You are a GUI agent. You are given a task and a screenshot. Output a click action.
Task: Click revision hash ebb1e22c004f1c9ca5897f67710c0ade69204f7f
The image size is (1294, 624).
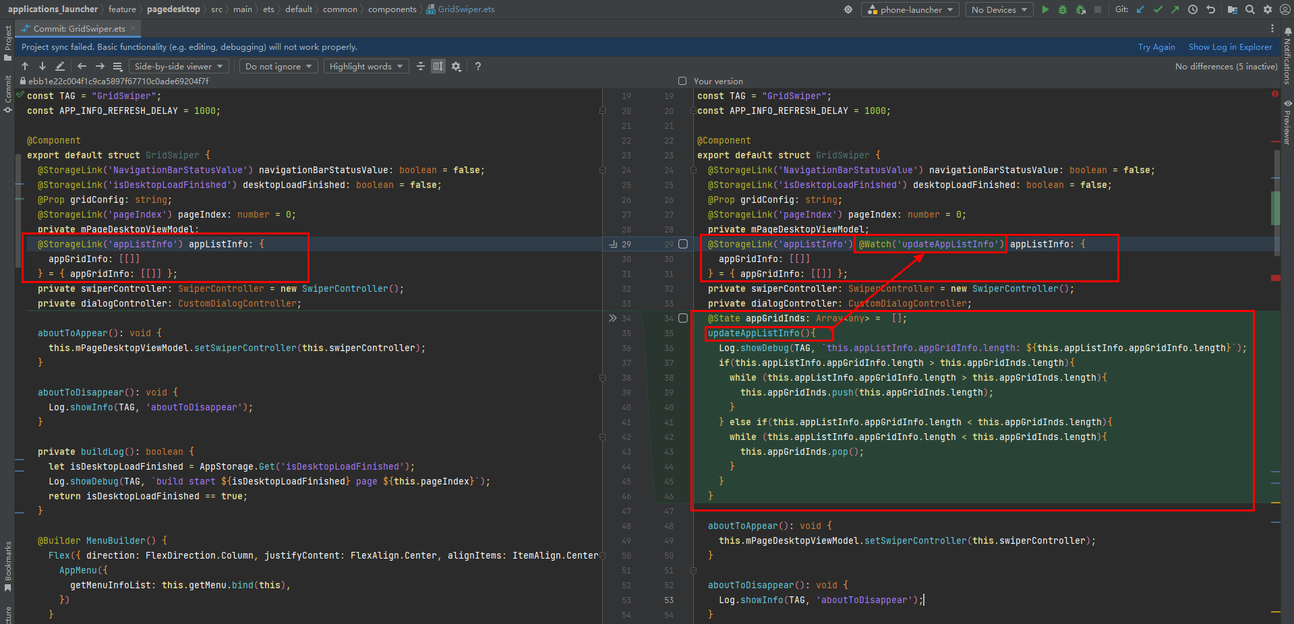pos(118,81)
